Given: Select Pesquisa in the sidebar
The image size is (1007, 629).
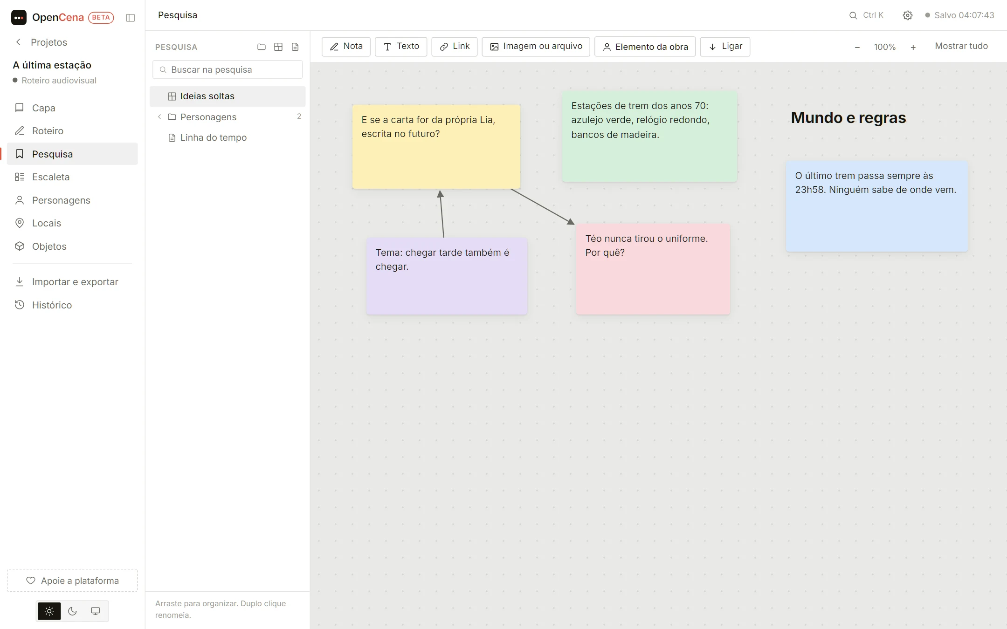Looking at the screenshot, I should [72, 154].
